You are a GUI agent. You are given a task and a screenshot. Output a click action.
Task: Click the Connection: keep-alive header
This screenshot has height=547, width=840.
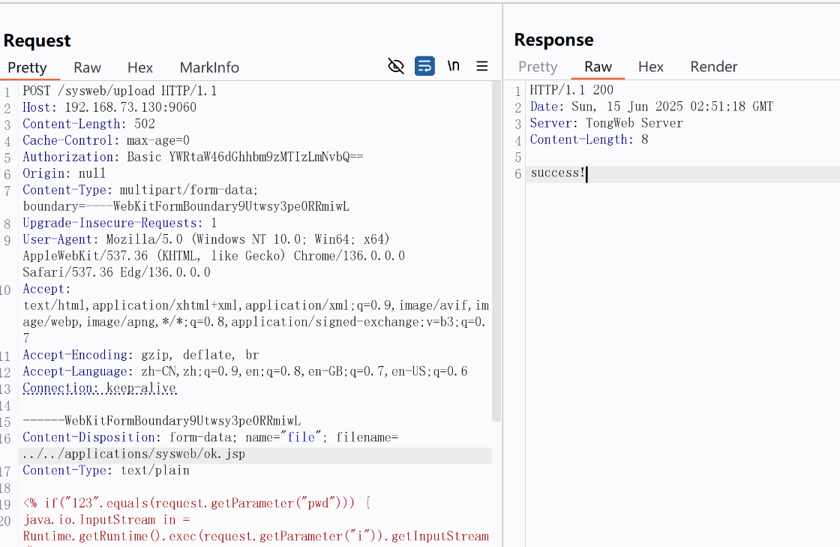100,389
